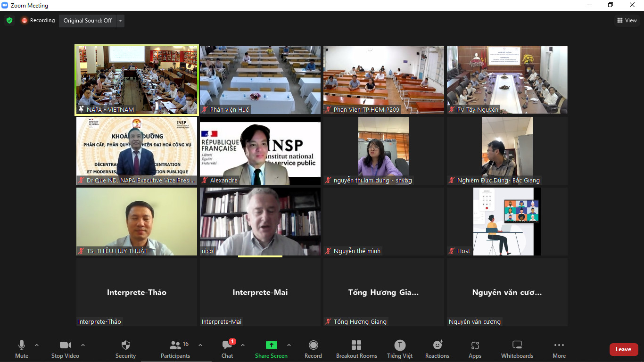Maximize the Zoom Meeting window
The height and width of the screenshot is (362, 644).
[611, 5]
